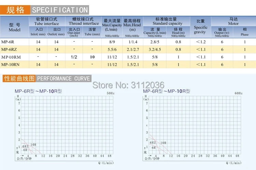Select max head "2.1/2.7" value

tap(133, 49)
